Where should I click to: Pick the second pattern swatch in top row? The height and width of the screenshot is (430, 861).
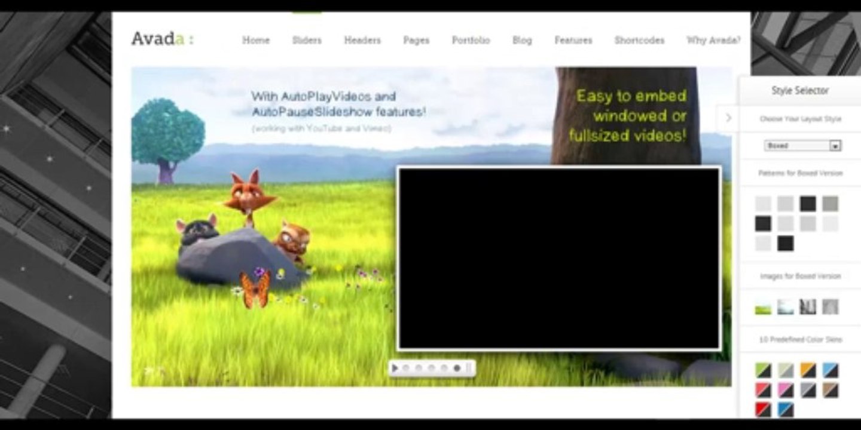(x=785, y=204)
